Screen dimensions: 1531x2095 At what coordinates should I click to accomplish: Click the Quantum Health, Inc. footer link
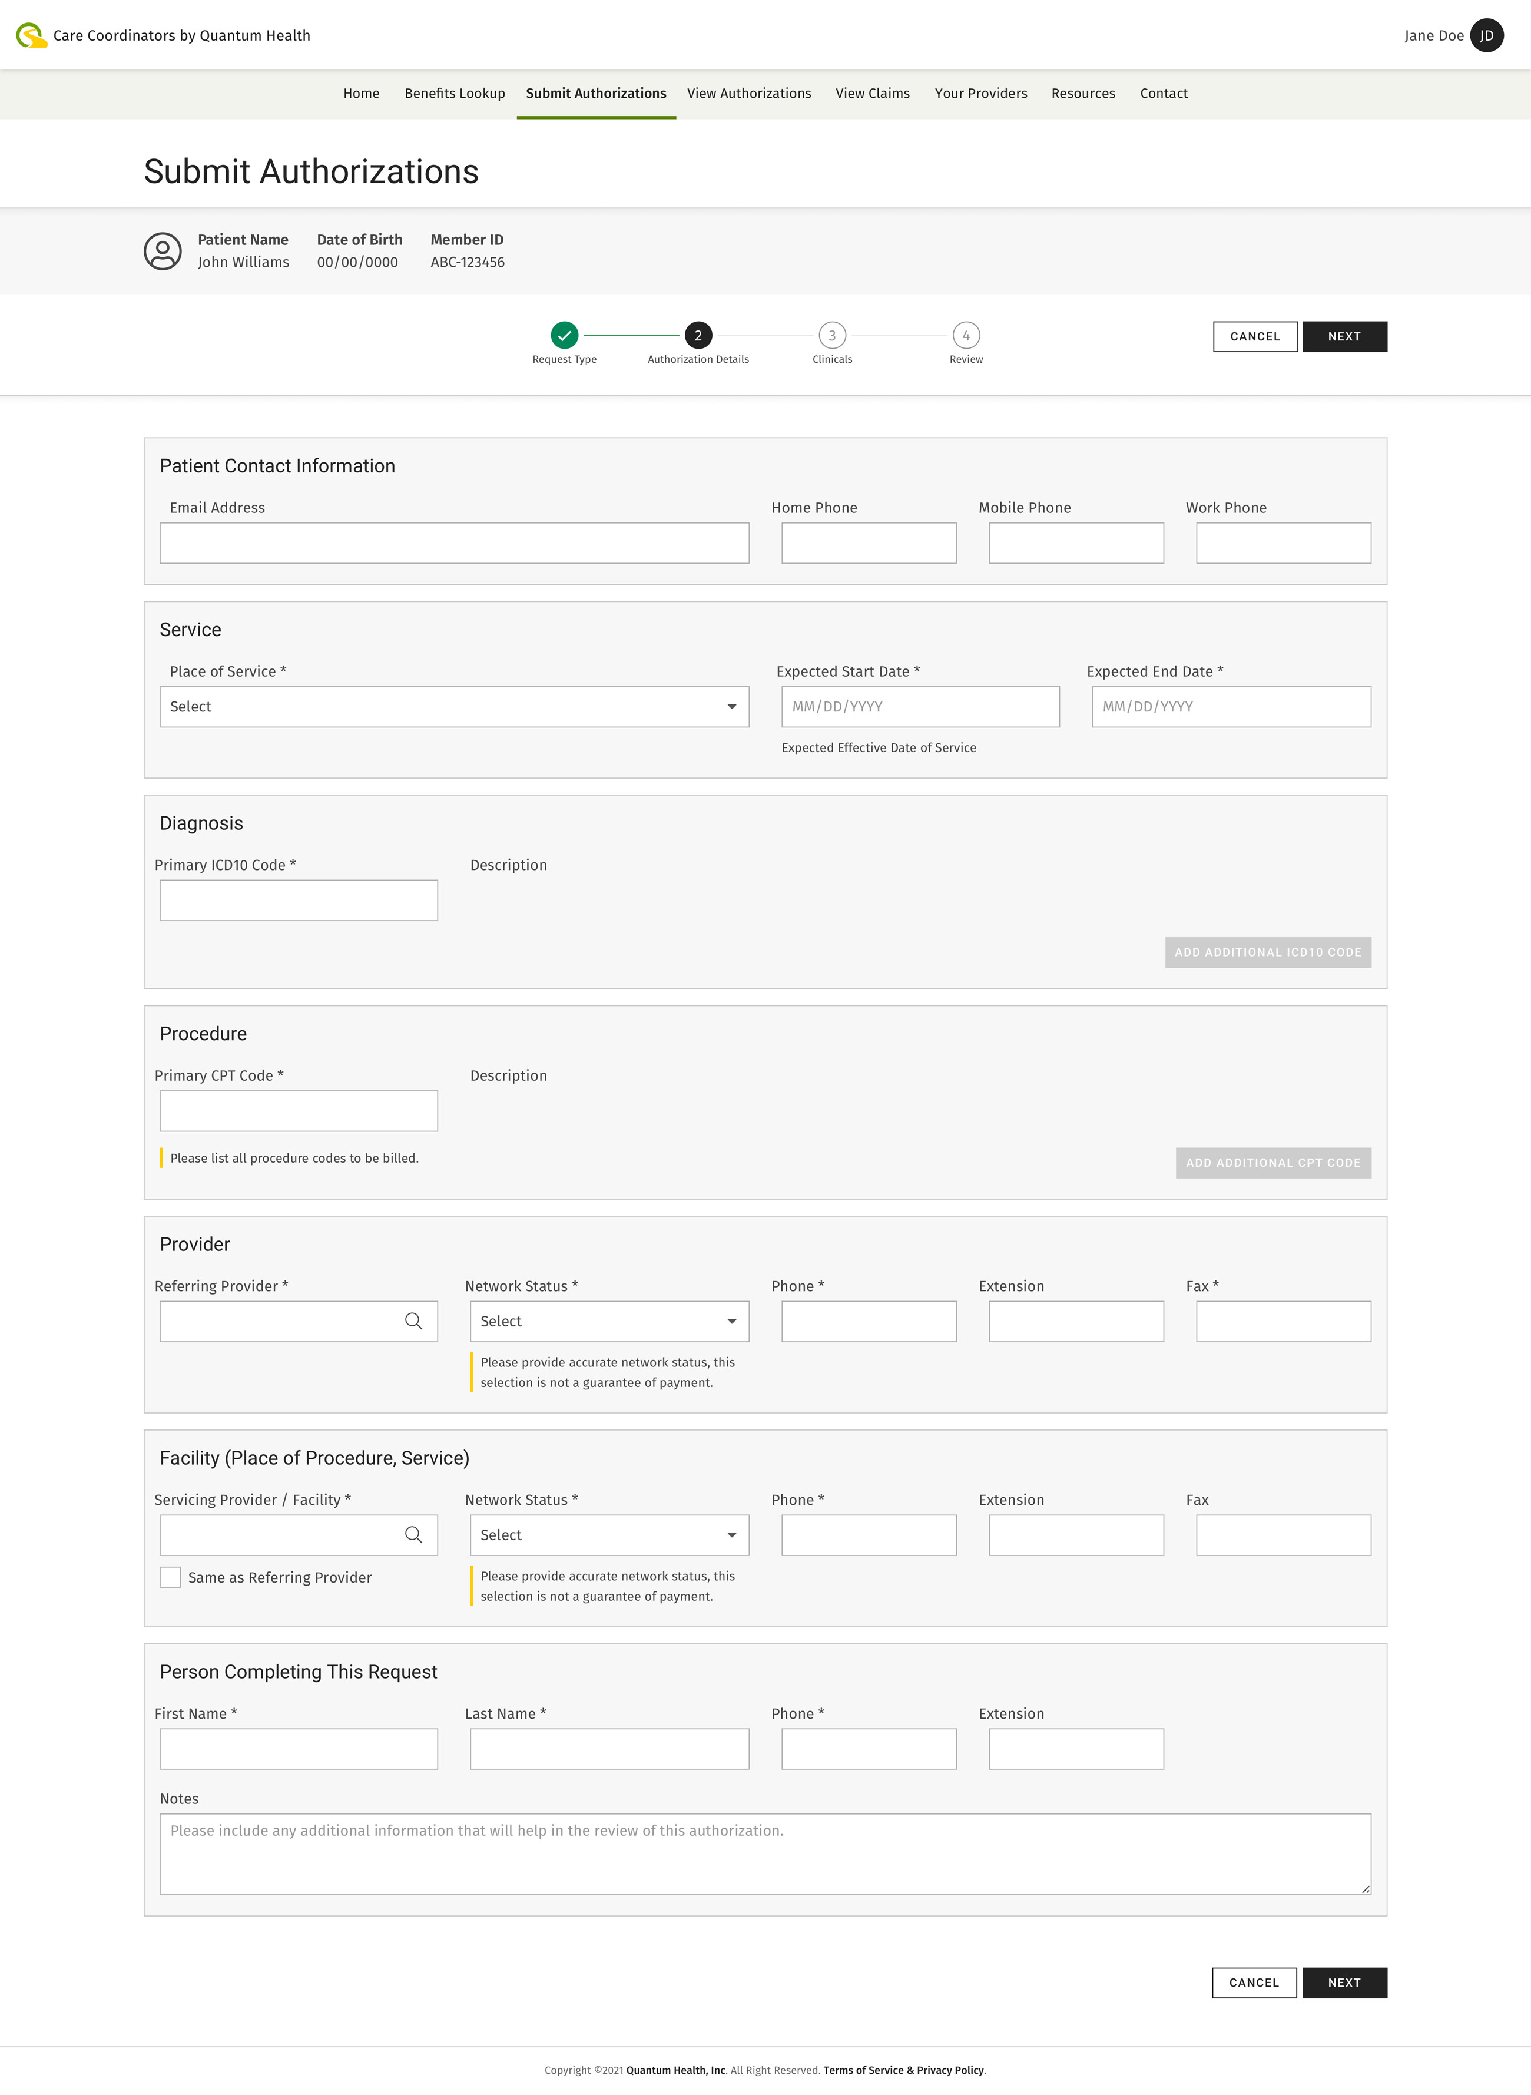(x=677, y=2070)
